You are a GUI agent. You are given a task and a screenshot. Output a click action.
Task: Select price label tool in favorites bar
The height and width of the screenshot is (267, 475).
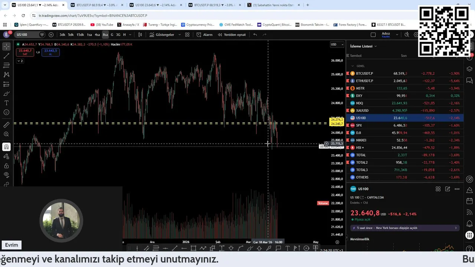315,248
